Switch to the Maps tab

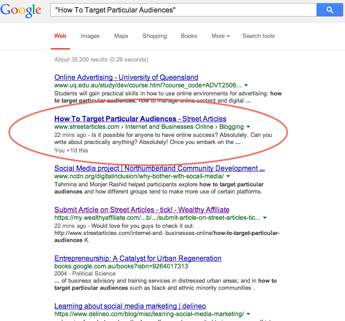[121, 36]
